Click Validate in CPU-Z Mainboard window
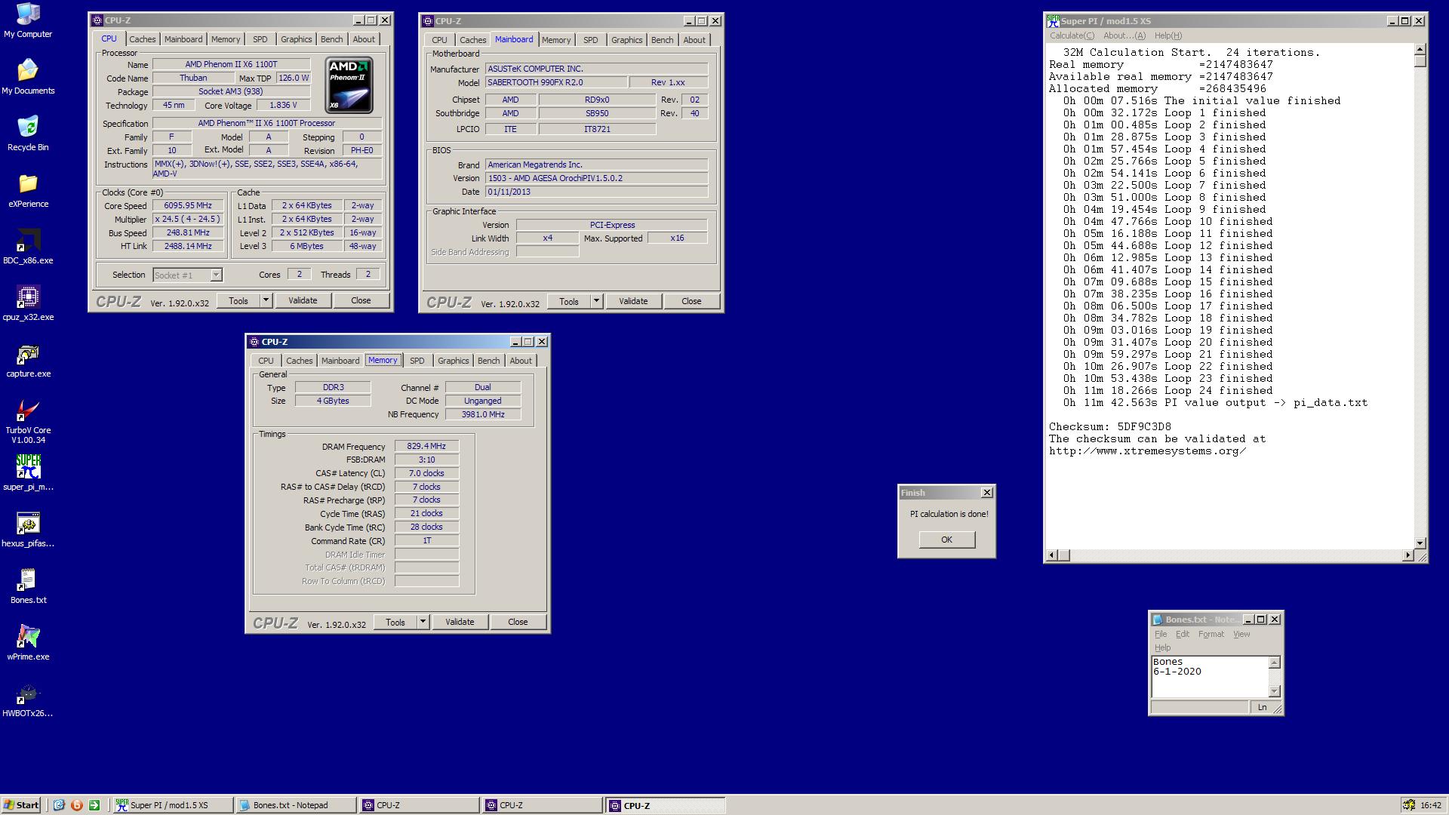This screenshot has height=815, width=1449. coord(633,301)
